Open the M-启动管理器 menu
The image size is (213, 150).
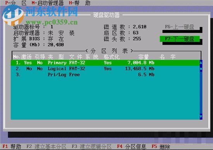(x=48, y=3)
